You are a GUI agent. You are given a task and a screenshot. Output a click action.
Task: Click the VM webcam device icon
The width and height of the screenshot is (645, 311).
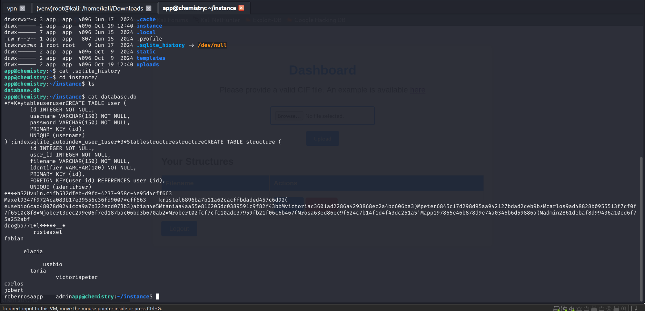pyautogui.click(x=609, y=308)
